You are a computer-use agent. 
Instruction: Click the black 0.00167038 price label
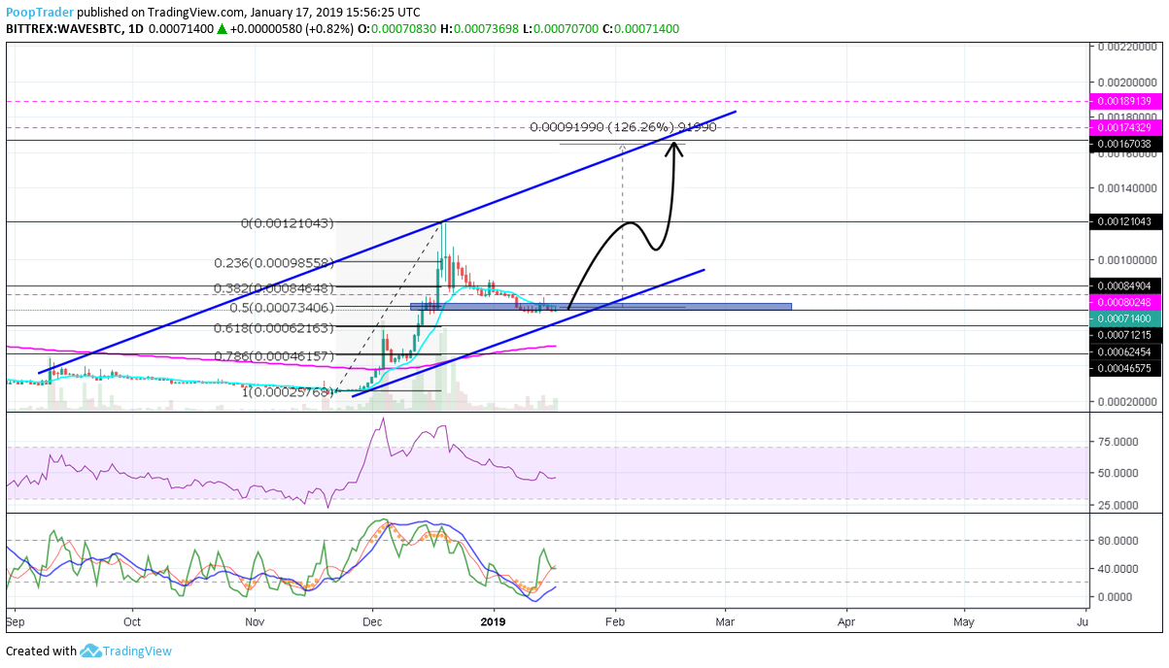point(1123,144)
